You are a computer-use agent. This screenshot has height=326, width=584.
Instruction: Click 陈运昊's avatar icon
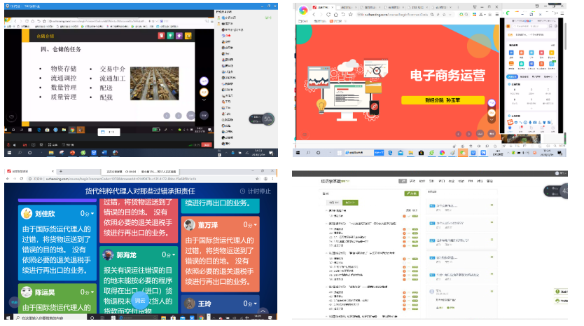(x=26, y=292)
